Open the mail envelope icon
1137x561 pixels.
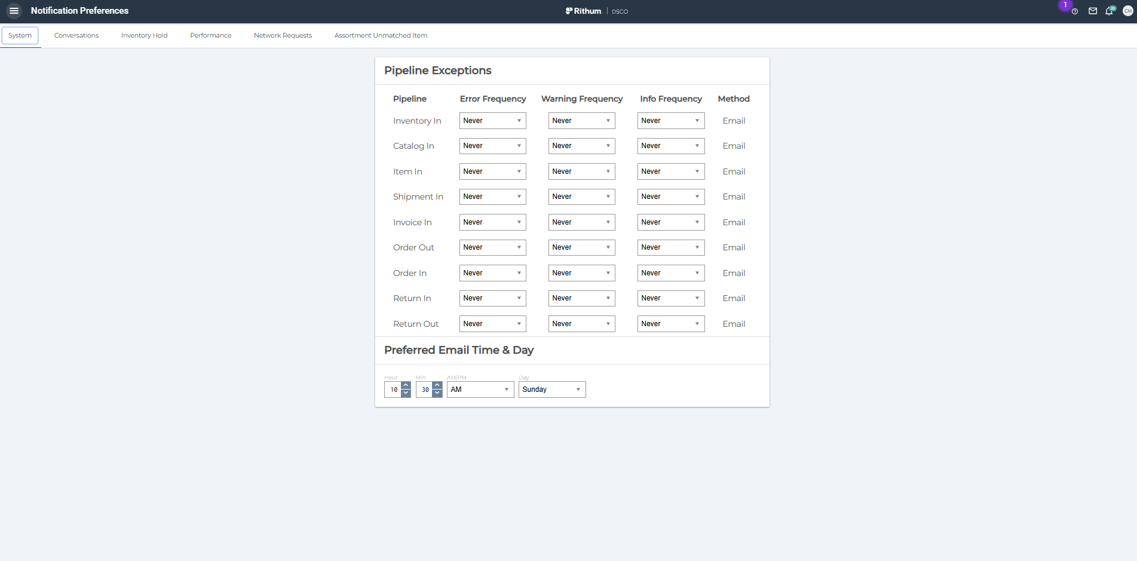pyautogui.click(x=1093, y=11)
